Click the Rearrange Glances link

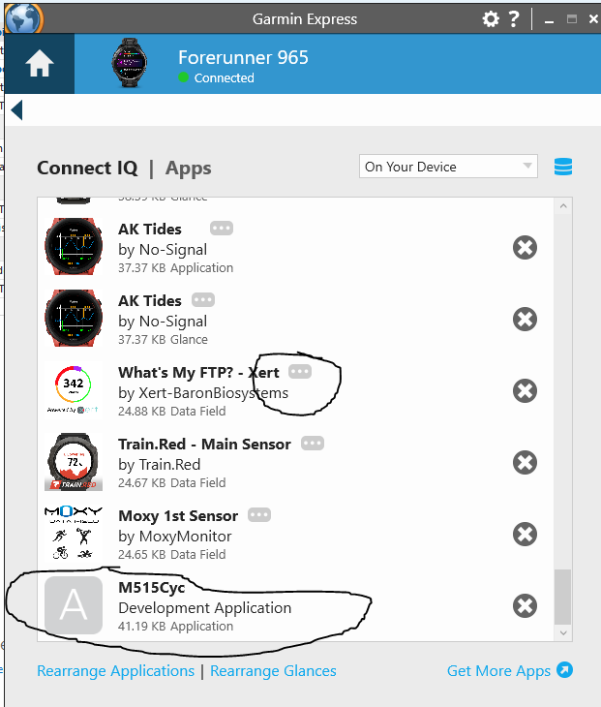tap(273, 671)
